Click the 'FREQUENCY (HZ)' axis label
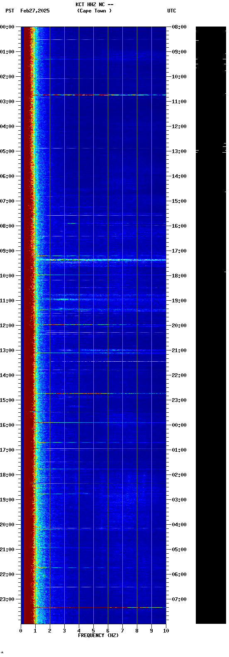This screenshot has width=229, height=657. pyautogui.click(x=98, y=635)
